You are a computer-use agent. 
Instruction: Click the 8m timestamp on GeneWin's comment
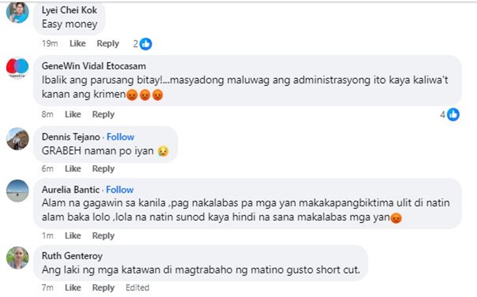point(46,114)
